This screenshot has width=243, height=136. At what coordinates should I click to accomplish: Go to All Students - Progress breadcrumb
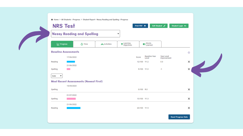coord(71,19)
